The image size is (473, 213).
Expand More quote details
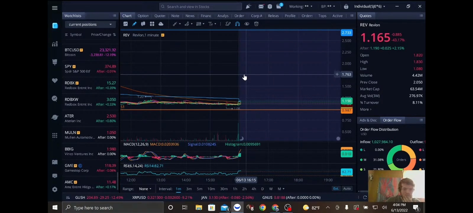[x=366, y=109]
